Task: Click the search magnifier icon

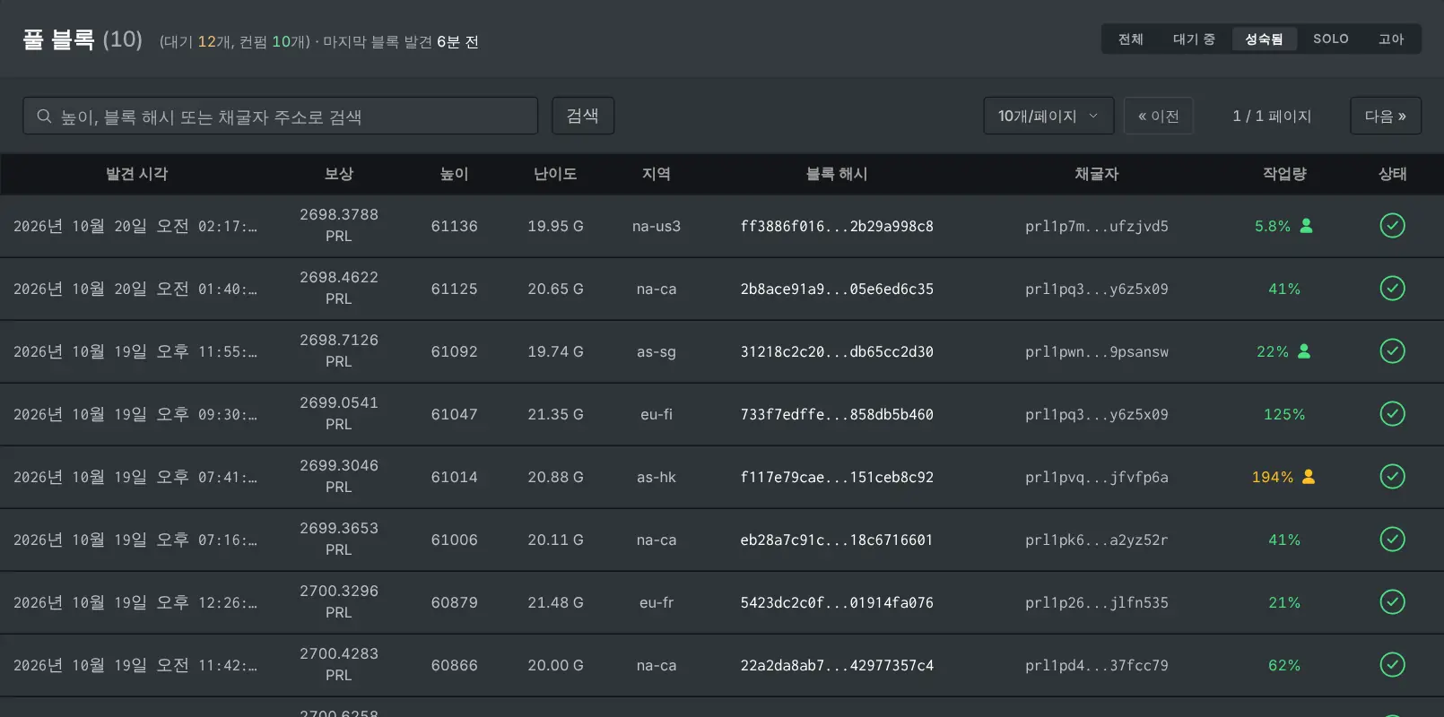Action: click(x=44, y=117)
